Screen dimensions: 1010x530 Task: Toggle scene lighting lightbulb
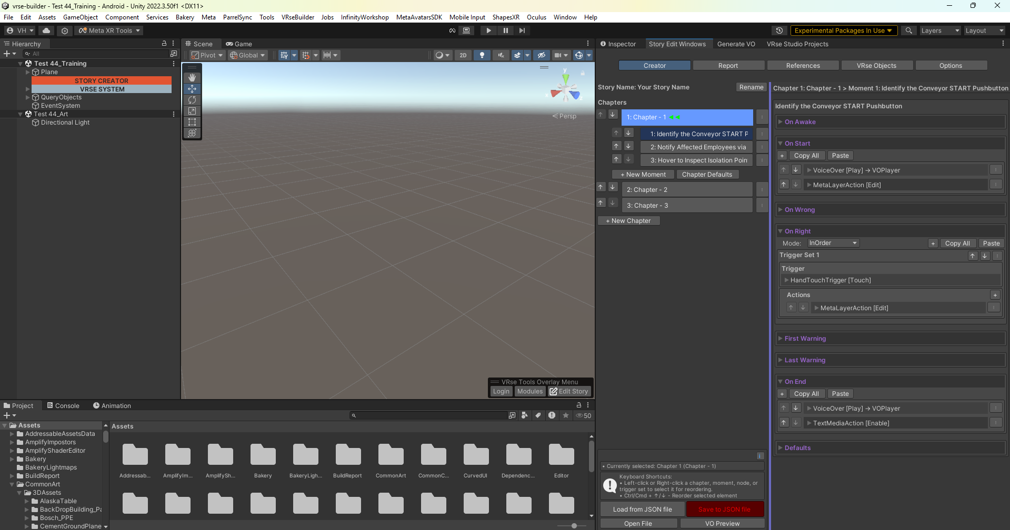pyautogui.click(x=482, y=55)
